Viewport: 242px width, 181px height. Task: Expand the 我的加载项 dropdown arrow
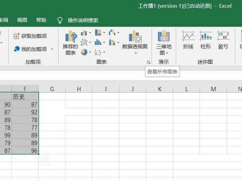point(52,49)
